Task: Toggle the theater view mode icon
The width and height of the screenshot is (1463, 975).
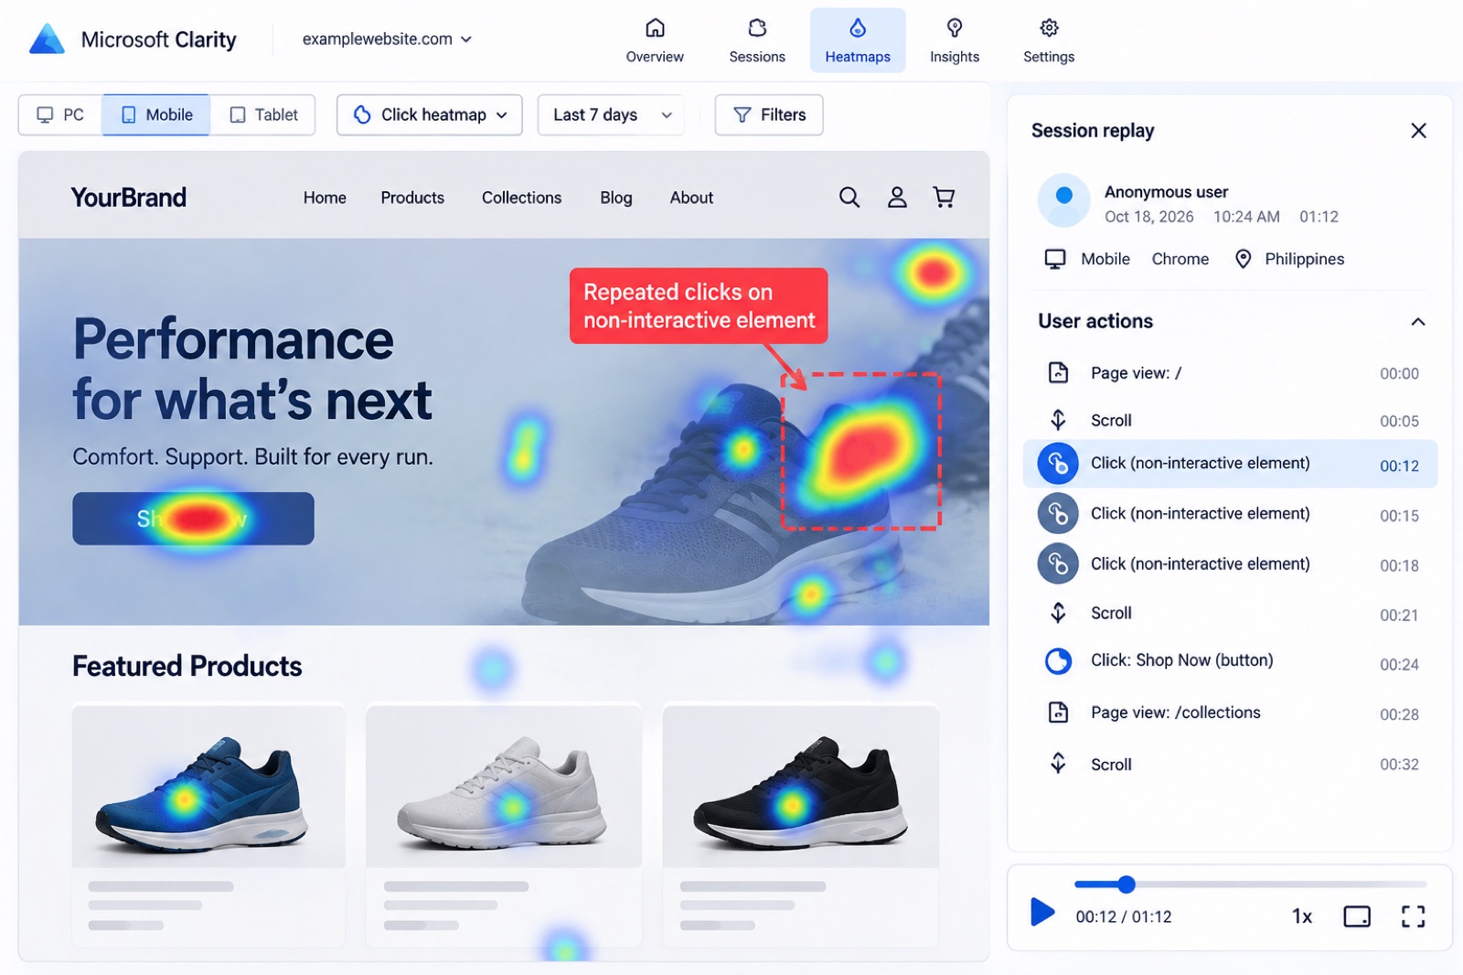Action: (x=1357, y=916)
